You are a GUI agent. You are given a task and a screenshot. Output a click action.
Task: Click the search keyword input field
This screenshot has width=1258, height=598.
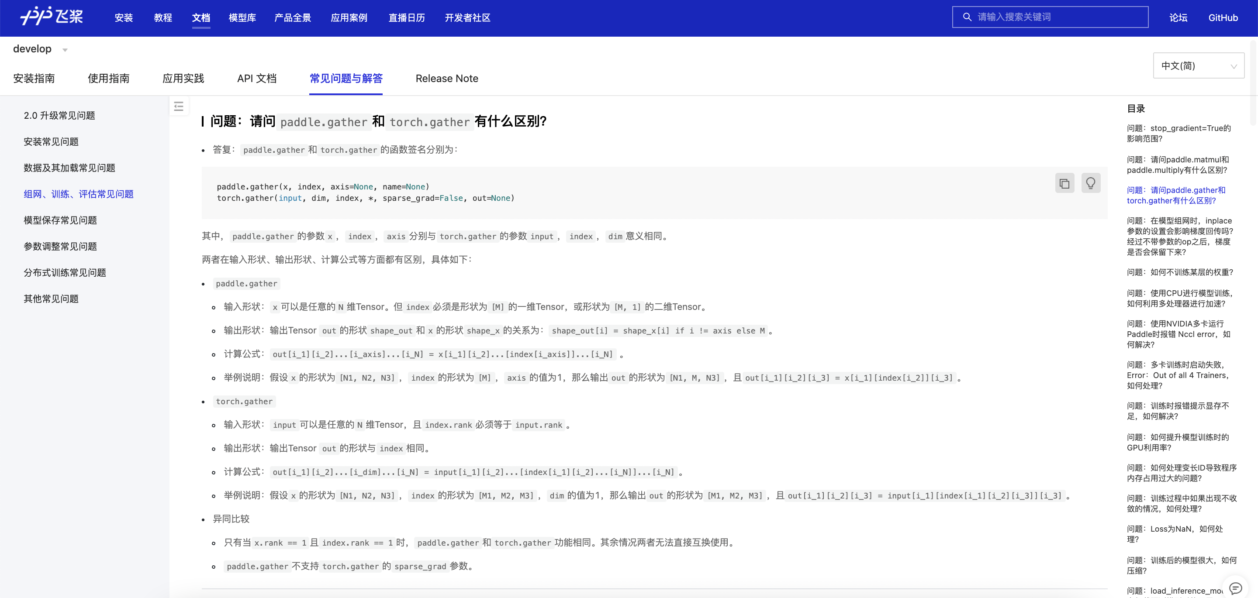click(x=1055, y=17)
